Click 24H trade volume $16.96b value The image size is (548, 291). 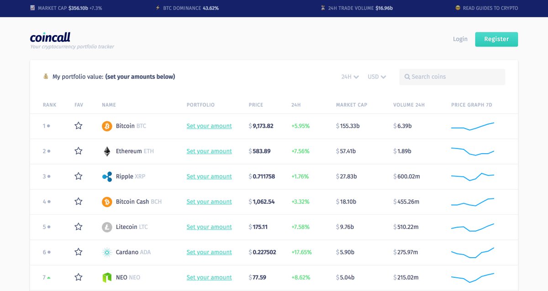[384, 8]
